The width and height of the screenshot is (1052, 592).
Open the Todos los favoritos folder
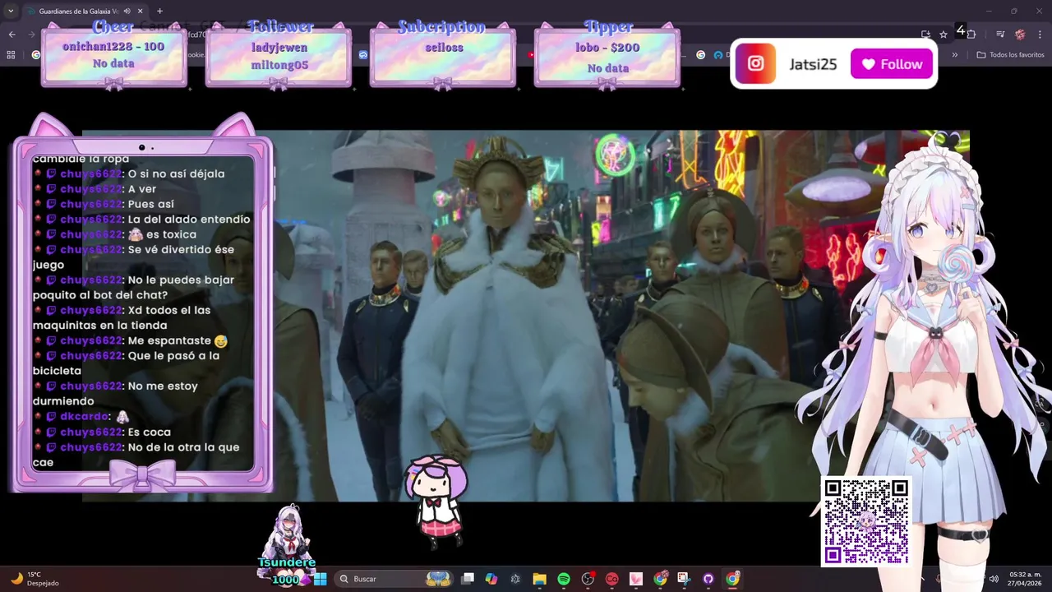click(x=1010, y=55)
